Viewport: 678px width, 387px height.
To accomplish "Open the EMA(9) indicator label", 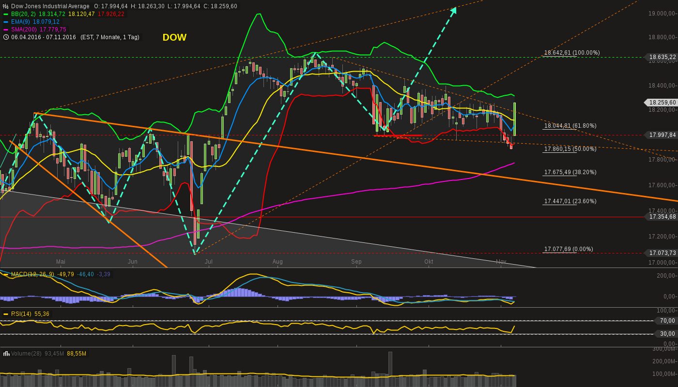I will click(x=21, y=22).
